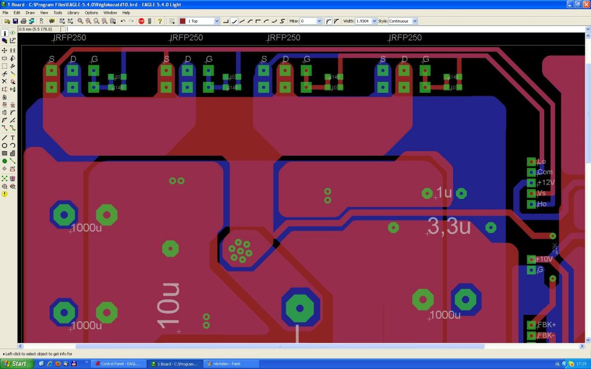Select the Mirror tool
591x369 pixels.
click(5, 58)
